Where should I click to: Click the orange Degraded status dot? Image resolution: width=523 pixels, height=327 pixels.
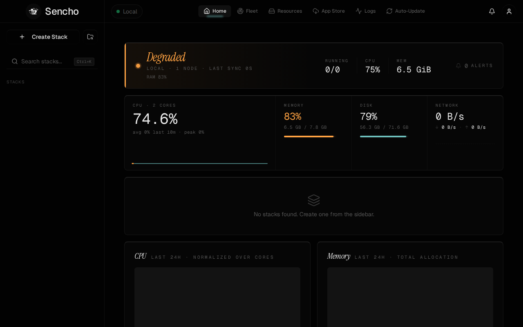(x=138, y=66)
